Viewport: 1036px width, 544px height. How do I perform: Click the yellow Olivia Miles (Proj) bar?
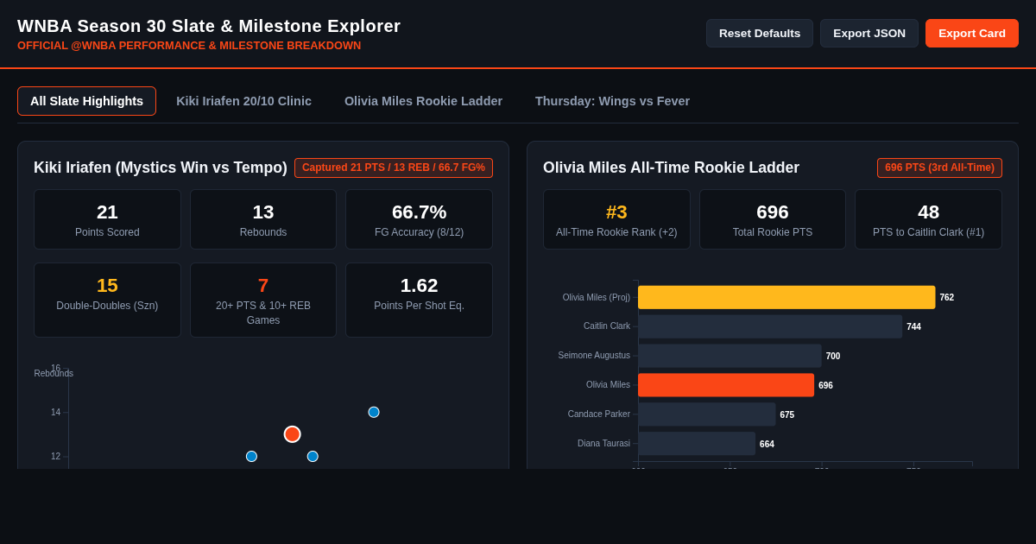pyautogui.click(x=786, y=297)
